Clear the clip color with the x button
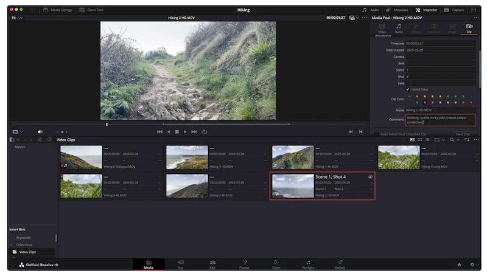The height and width of the screenshot is (276, 487). [409, 97]
